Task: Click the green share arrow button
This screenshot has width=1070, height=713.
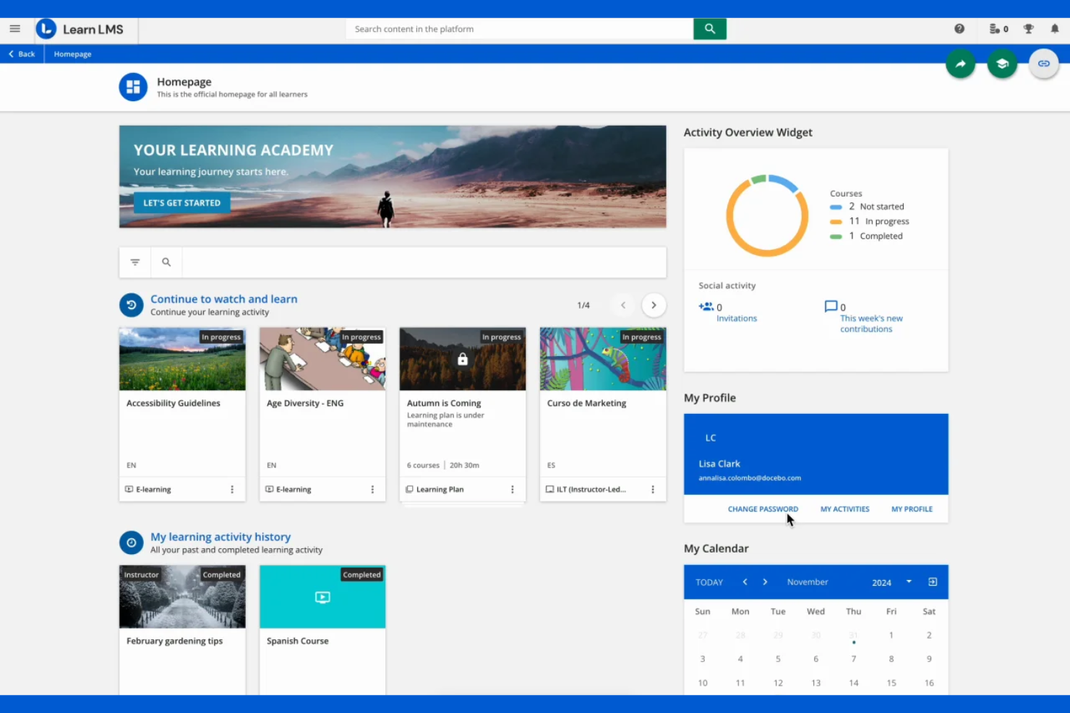Action: (960, 64)
